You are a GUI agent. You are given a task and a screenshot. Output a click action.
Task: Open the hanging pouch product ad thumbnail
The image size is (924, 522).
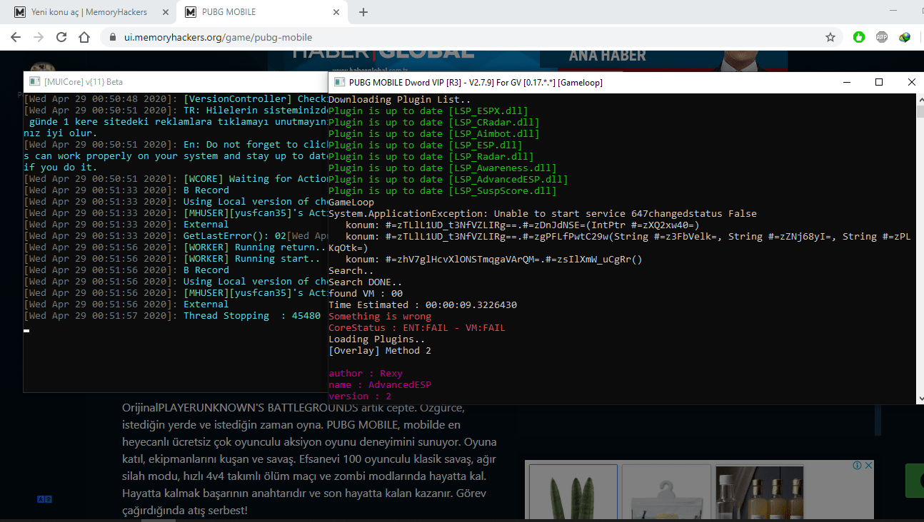pyautogui.click(x=666, y=493)
